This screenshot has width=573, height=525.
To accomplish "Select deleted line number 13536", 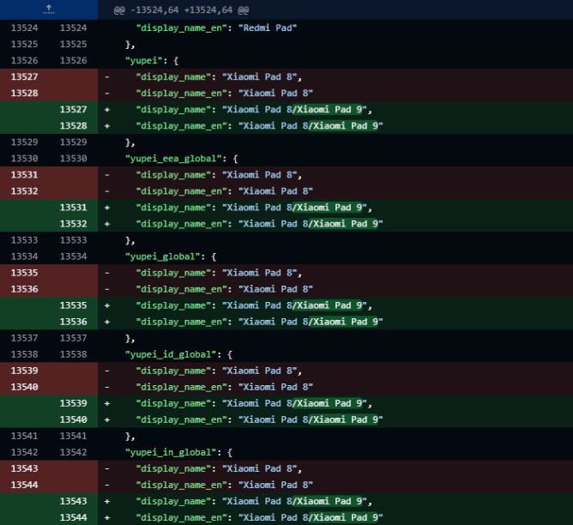I will click(x=25, y=289).
